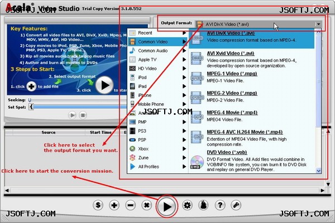335x223 pixels.
Task: Click the Seeking slider handle
Action: tap(30, 100)
